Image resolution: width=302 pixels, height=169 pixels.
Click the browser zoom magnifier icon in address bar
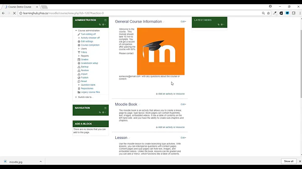click(x=263, y=13)
